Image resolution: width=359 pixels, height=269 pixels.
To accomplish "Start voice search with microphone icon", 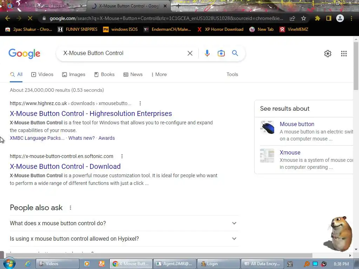I will click(x=207, y=53).
